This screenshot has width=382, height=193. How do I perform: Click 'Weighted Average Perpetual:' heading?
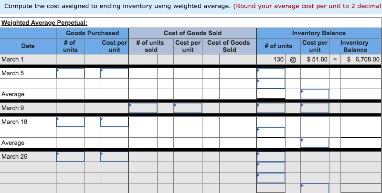pyautogui.click(x=44, y=22)
